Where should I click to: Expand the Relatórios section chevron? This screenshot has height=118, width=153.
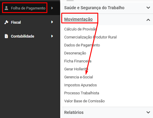pos(148,112)
